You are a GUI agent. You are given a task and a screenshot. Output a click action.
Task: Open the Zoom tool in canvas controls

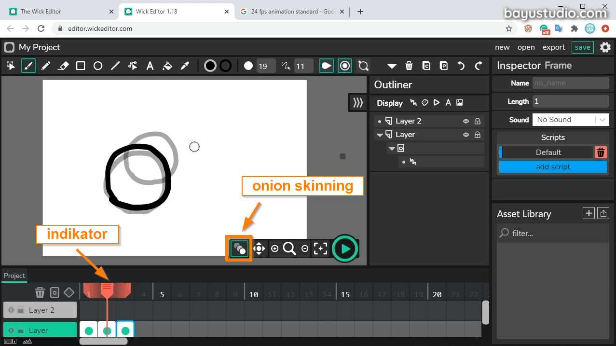289,248
